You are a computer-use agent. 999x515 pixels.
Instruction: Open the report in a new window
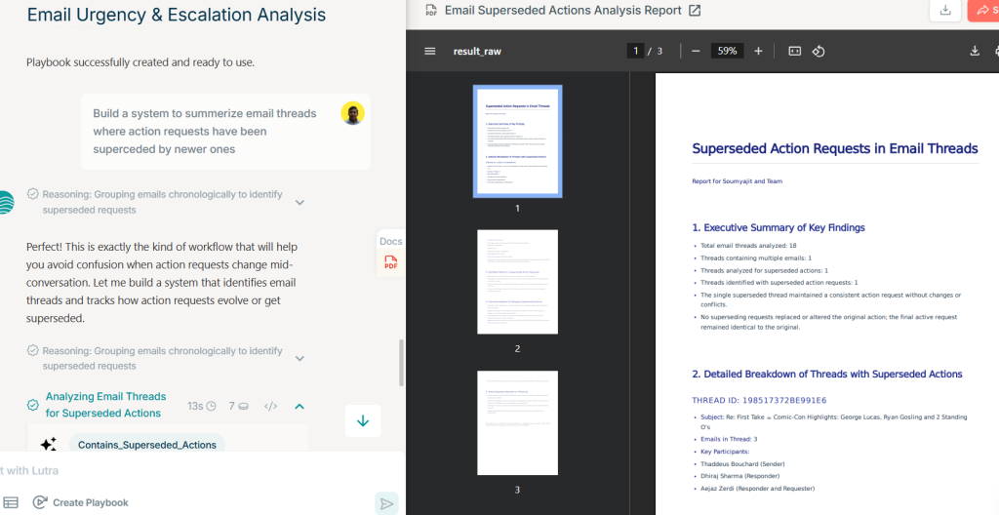(695, 11)
